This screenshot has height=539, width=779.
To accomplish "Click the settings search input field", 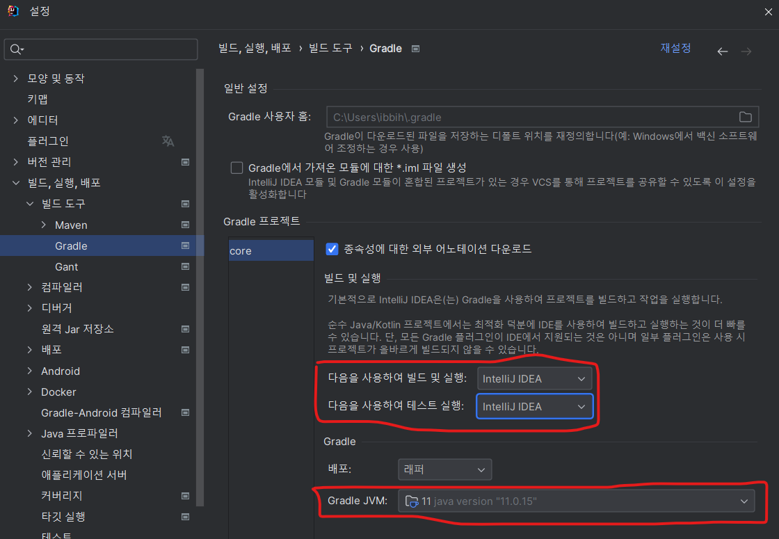I will [101, 49].
